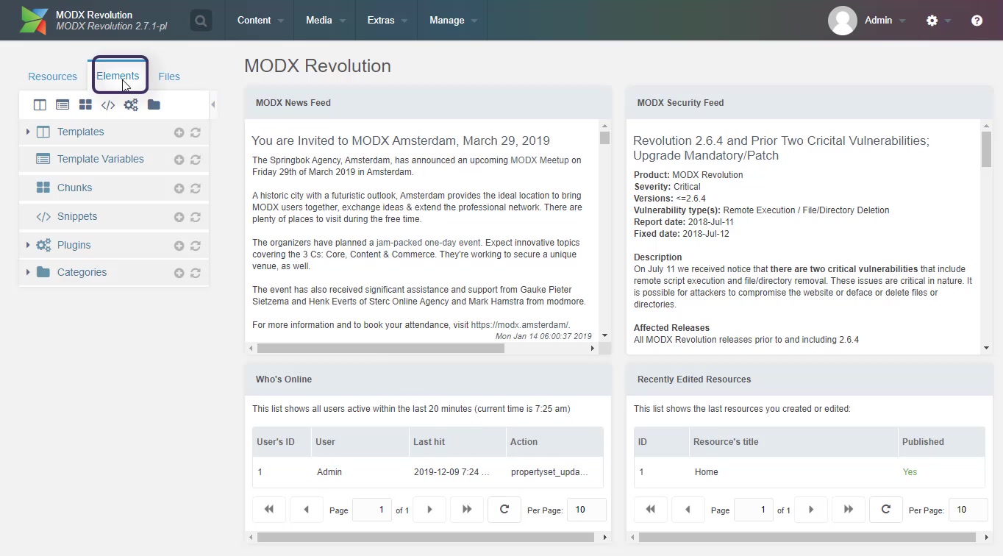
Task: Open the settings gear dropdown
Action: click(x=938, y=21)
